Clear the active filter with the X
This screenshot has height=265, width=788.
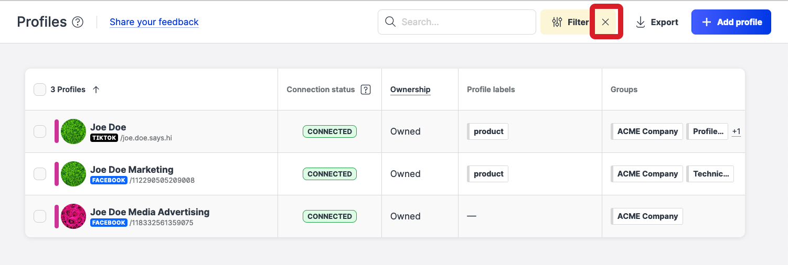[x=605, y=22]
